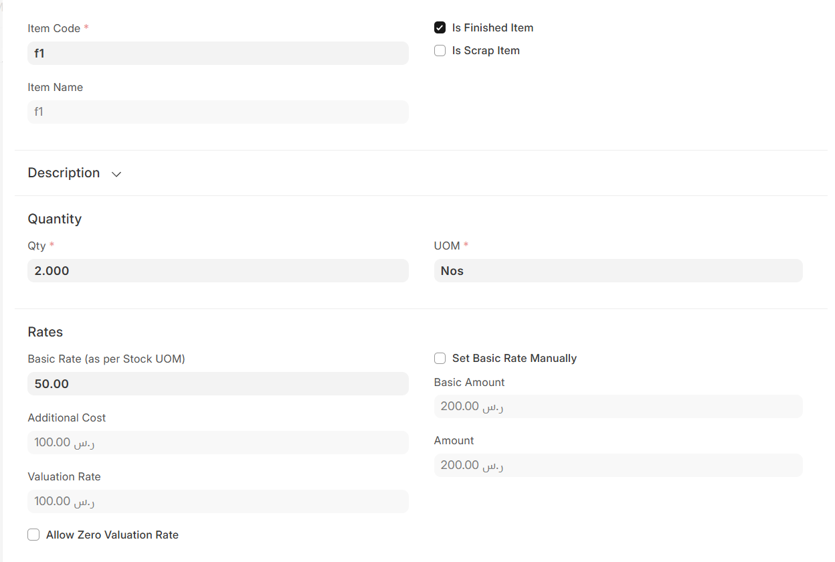This screenshot has width=835, height=562.
Task: Click the UOM field label
Action: [x=447, y=246]
